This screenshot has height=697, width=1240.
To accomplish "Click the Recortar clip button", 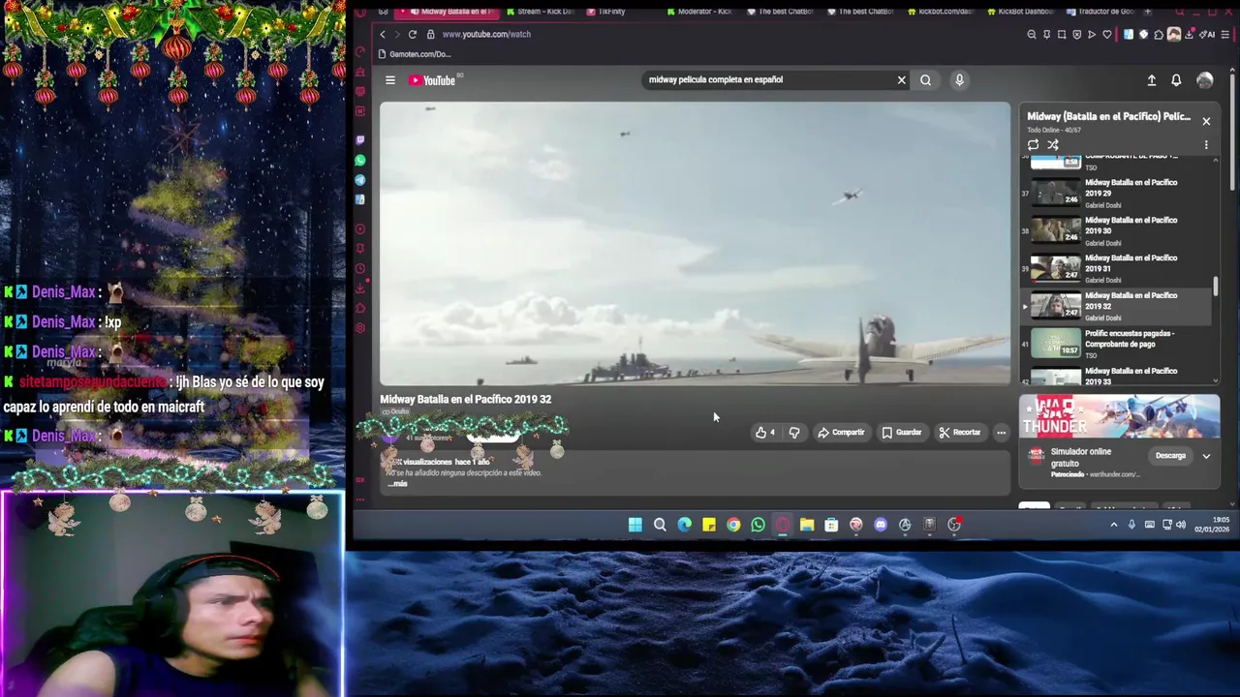I will coord(960,433).
